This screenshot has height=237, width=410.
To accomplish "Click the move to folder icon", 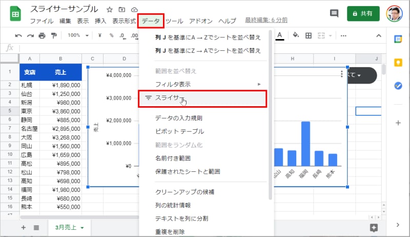I will tap(122, 10).
